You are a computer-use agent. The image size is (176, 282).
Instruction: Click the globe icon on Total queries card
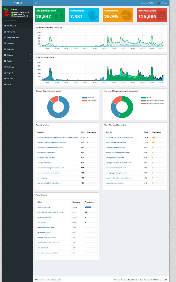point(58,15)
